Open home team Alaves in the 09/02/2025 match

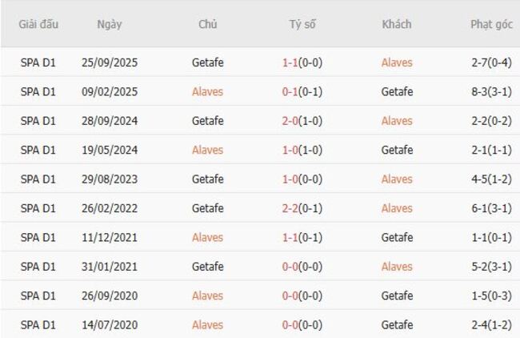(208, 91)
